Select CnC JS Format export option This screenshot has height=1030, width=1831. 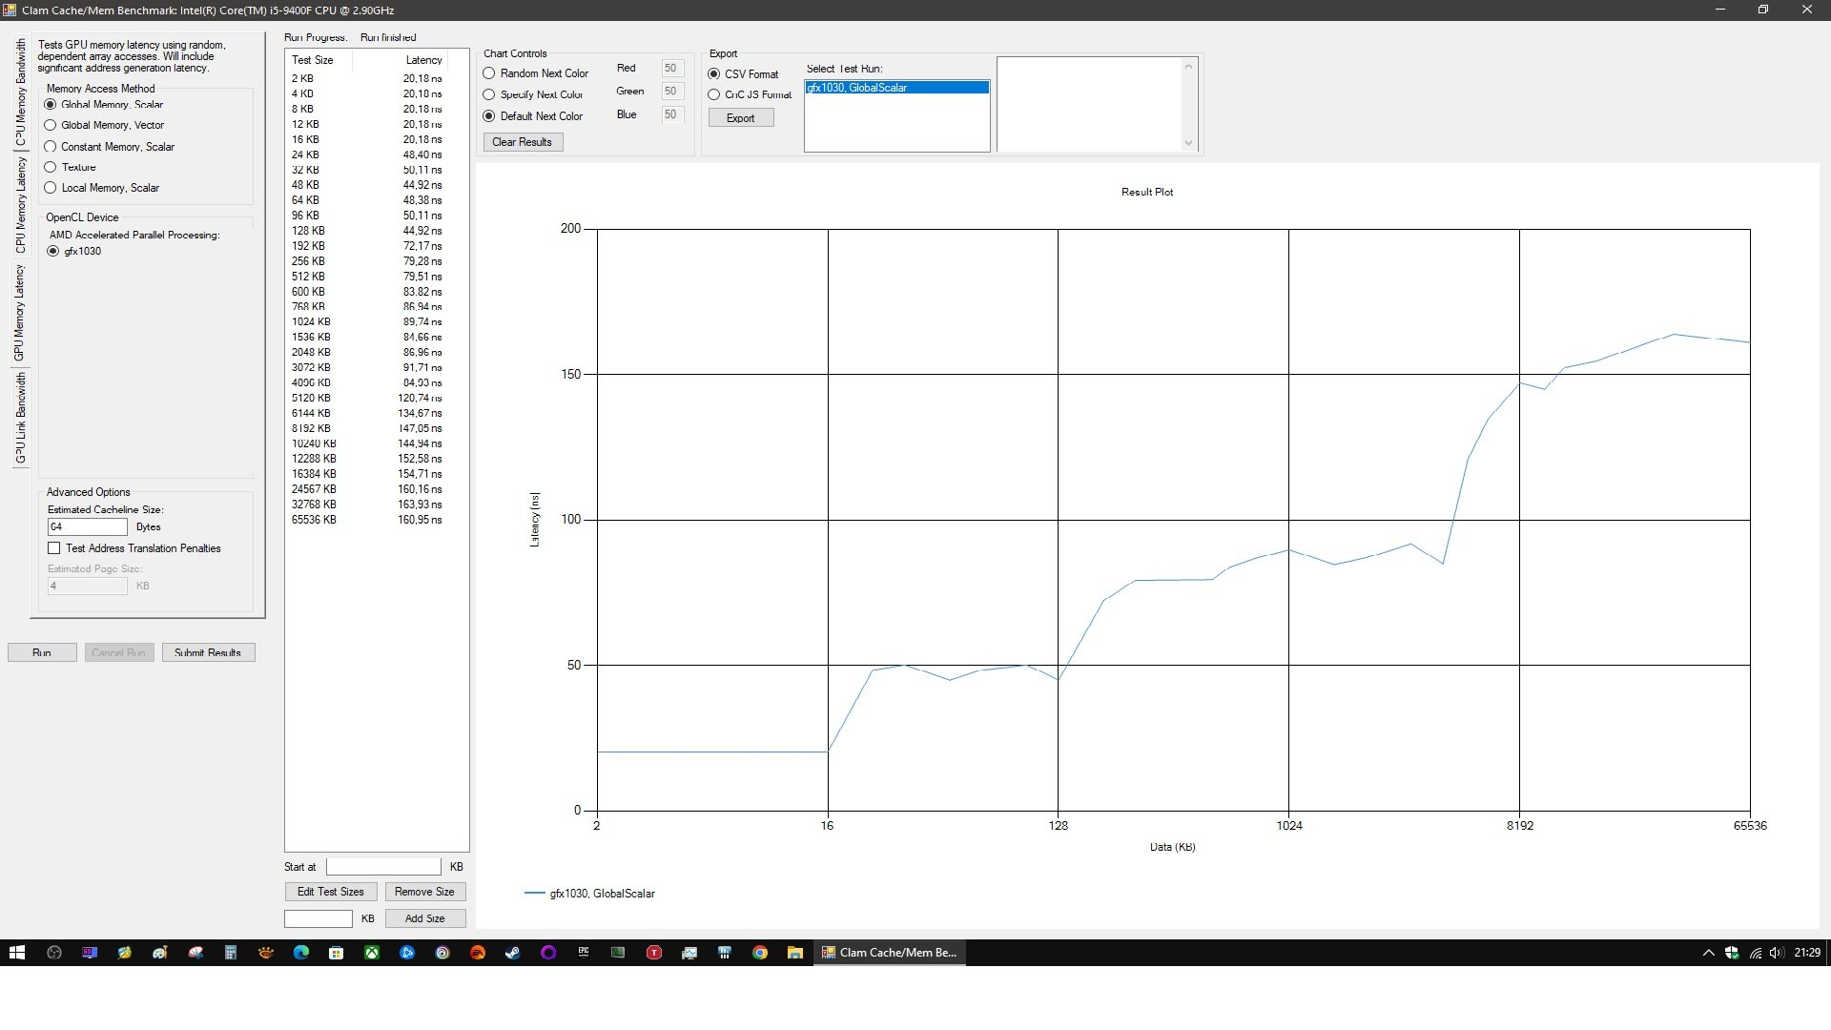(x=714, y=94)
